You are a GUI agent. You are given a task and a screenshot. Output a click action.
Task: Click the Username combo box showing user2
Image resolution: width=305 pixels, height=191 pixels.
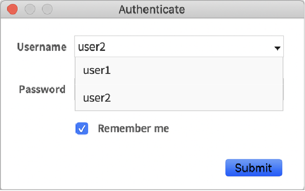pyautogui.click(x=179, y=47)
